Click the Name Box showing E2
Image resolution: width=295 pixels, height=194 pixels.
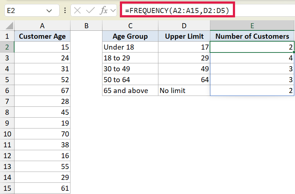[32, 10]
